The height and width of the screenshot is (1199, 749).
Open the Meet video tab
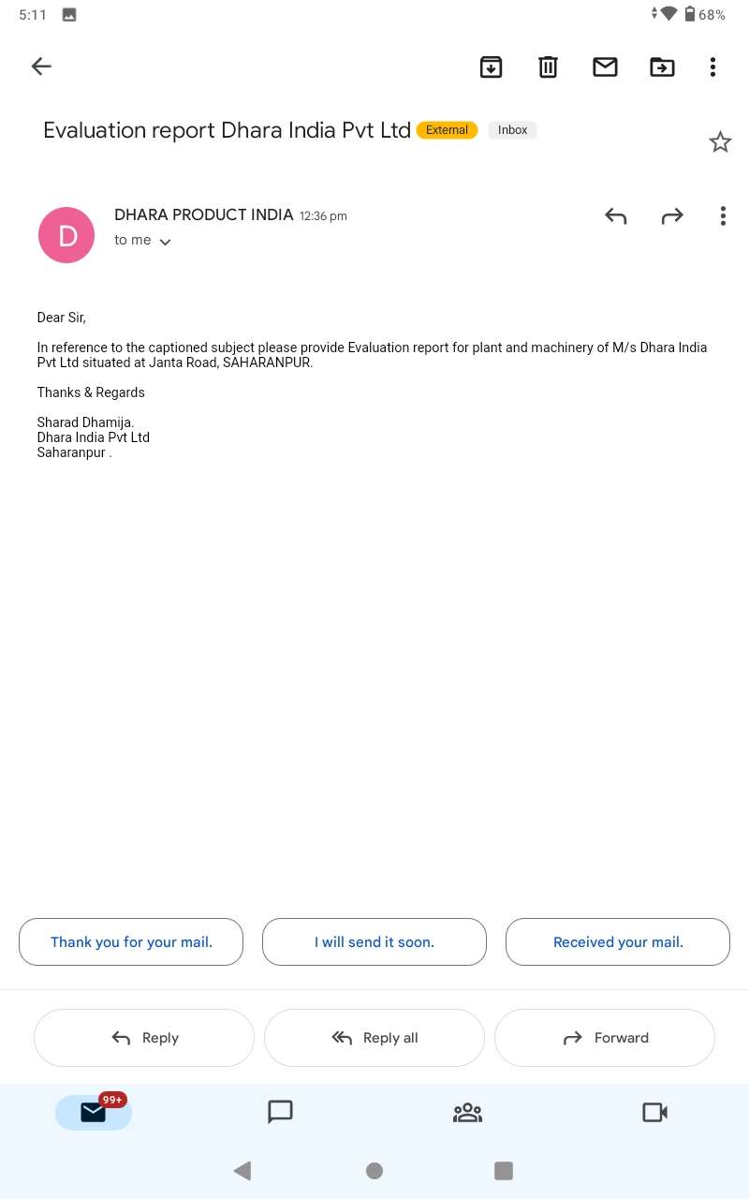pyautogui.click(x=654, y=1112)
